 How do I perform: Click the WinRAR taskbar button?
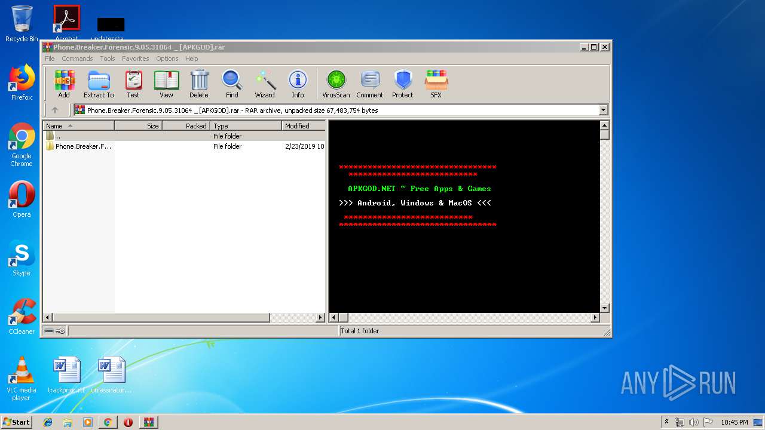click(148, 422)
